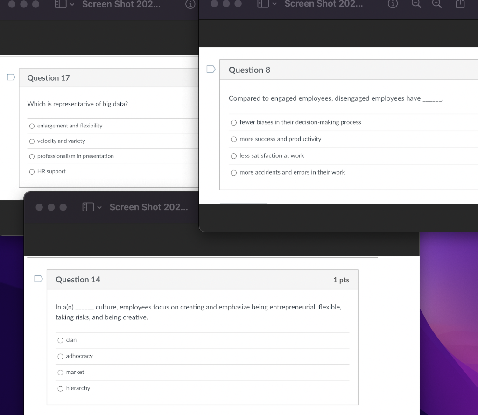The width and height of the screenshot is (478, 415).
Task: Choose 'less satisfaction at work' option
Action: [x=233, y=156]
